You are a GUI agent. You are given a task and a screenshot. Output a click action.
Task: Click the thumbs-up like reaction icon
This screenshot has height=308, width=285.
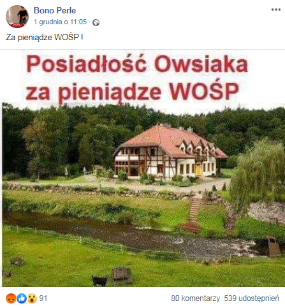click(x=22, y=298)
